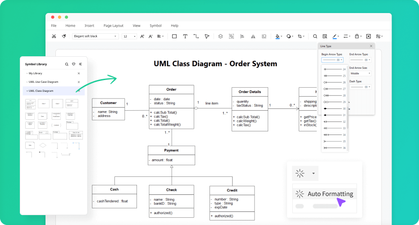Screen dimensions: 419x225
Task: Collapse the Symbol Library panel
Action: click(x=80, y=64)
